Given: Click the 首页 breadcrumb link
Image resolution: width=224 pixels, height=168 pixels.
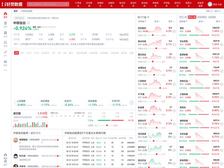Looking at the screenshot, I should pos(16,11).
